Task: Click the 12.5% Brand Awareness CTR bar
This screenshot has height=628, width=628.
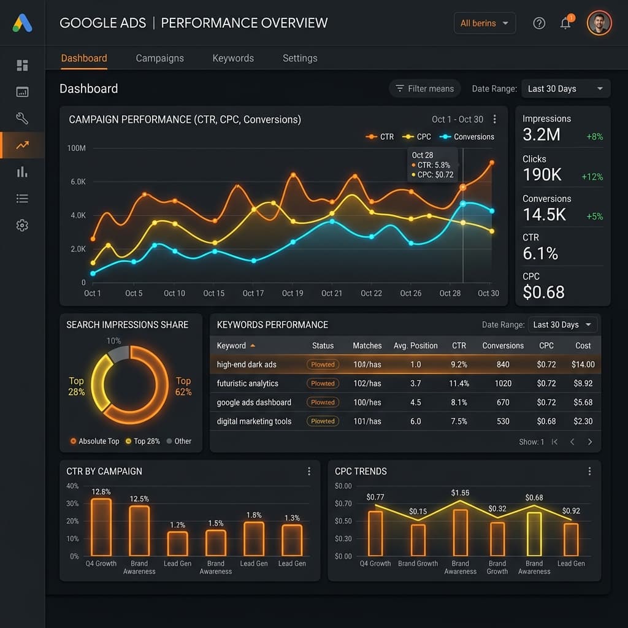Action: coord(139,530)
